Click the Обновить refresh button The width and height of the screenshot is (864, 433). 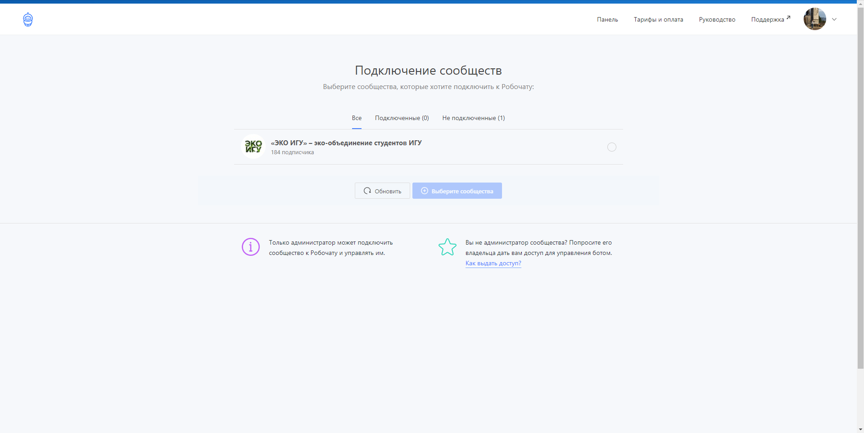pos(382,191)
